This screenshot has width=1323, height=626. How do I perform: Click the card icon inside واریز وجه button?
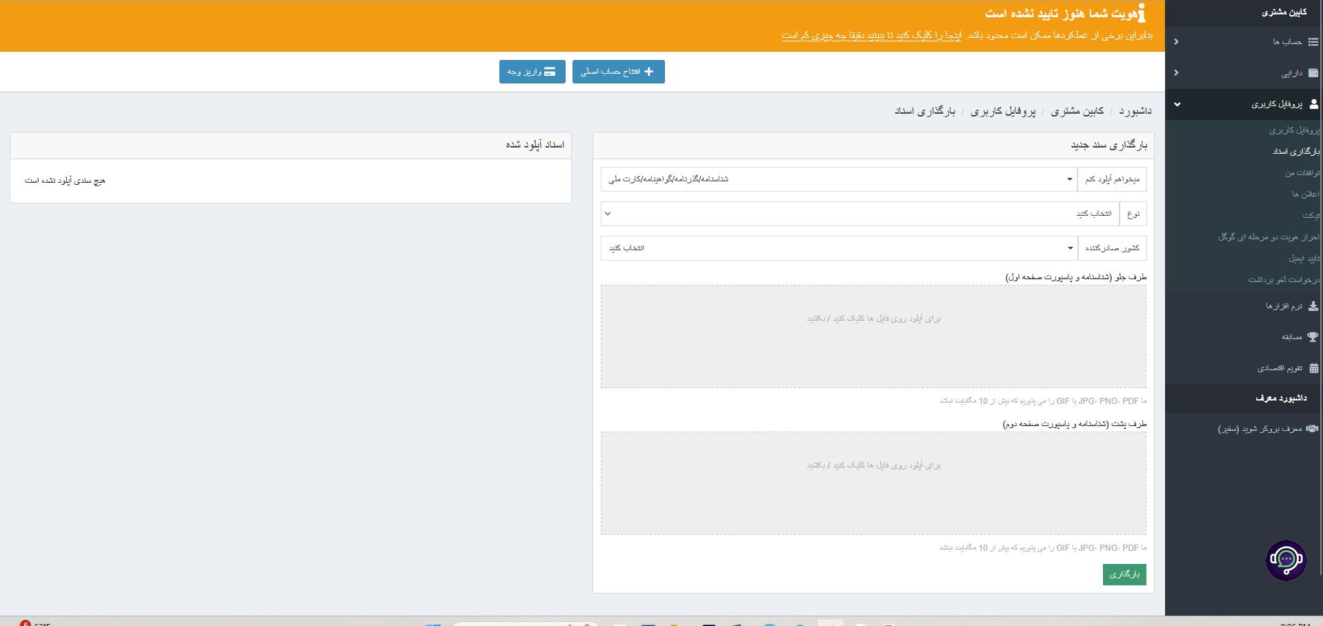pos(548,71)
